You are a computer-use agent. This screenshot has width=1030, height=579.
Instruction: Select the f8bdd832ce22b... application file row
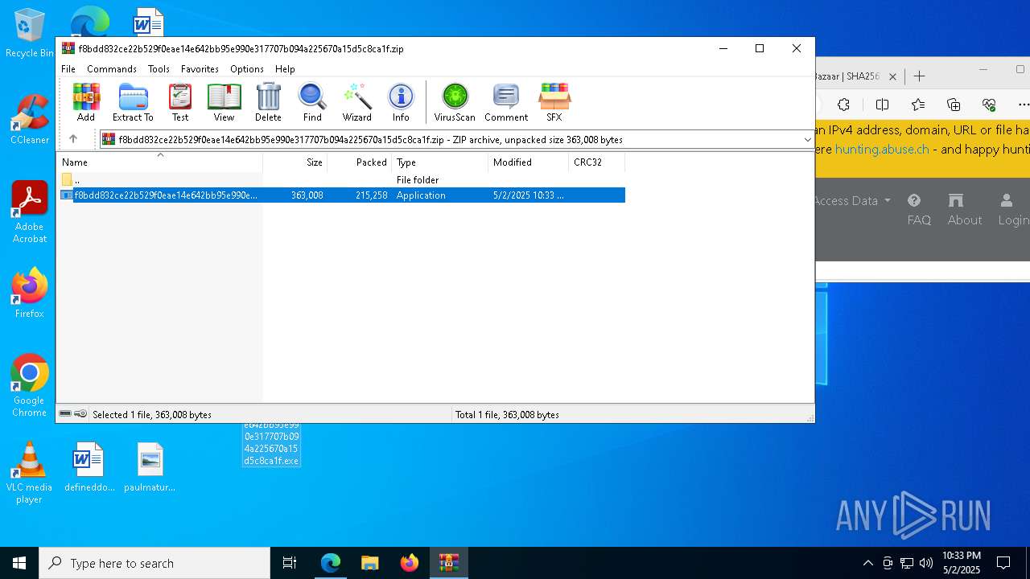(341, 195)
